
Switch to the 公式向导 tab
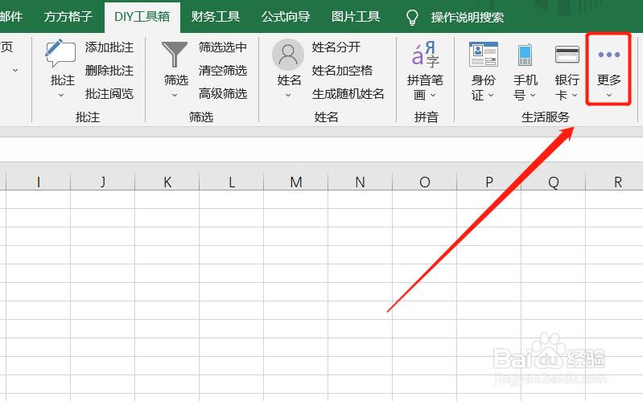coord(286,17)
